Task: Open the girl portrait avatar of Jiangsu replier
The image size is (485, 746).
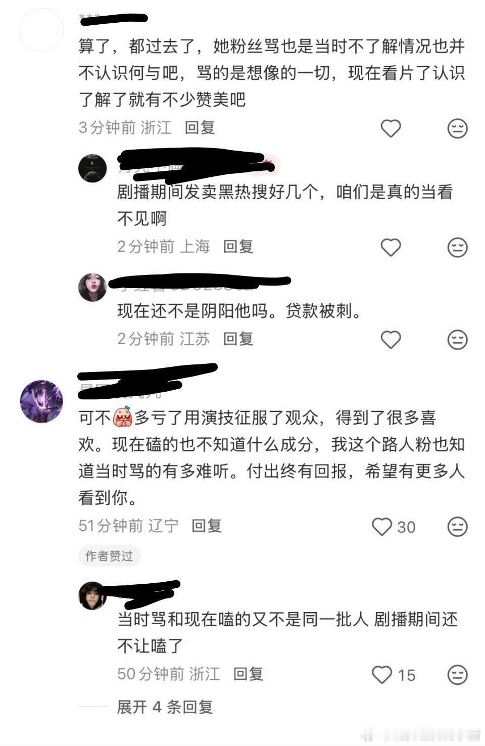Action: pos(92,287)
